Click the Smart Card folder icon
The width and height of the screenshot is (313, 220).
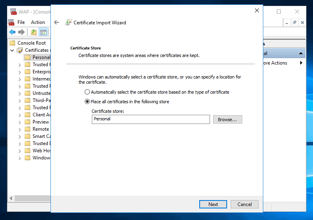[27, 136]
